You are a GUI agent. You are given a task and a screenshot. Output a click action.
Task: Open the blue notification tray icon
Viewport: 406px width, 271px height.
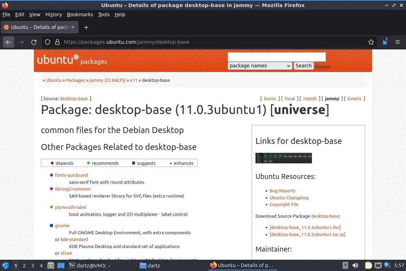click(x=387, y=265)
